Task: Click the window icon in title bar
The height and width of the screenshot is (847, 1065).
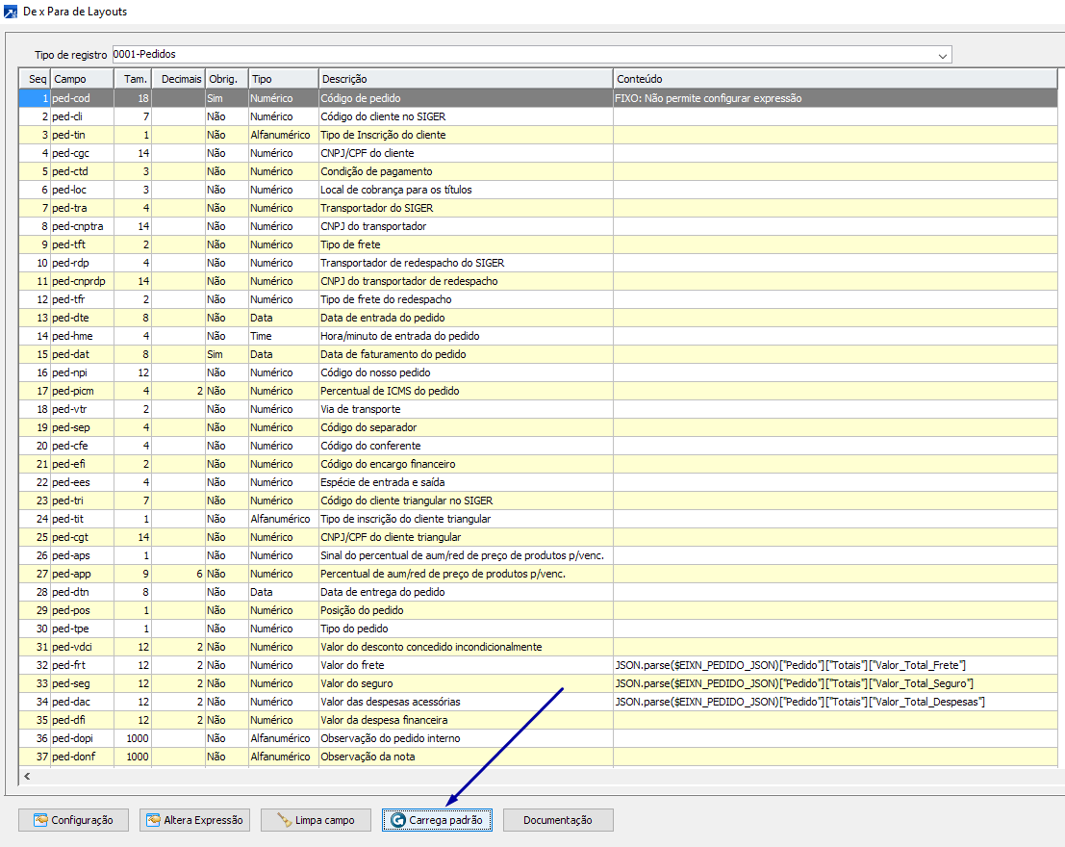Action: point(10,12)
